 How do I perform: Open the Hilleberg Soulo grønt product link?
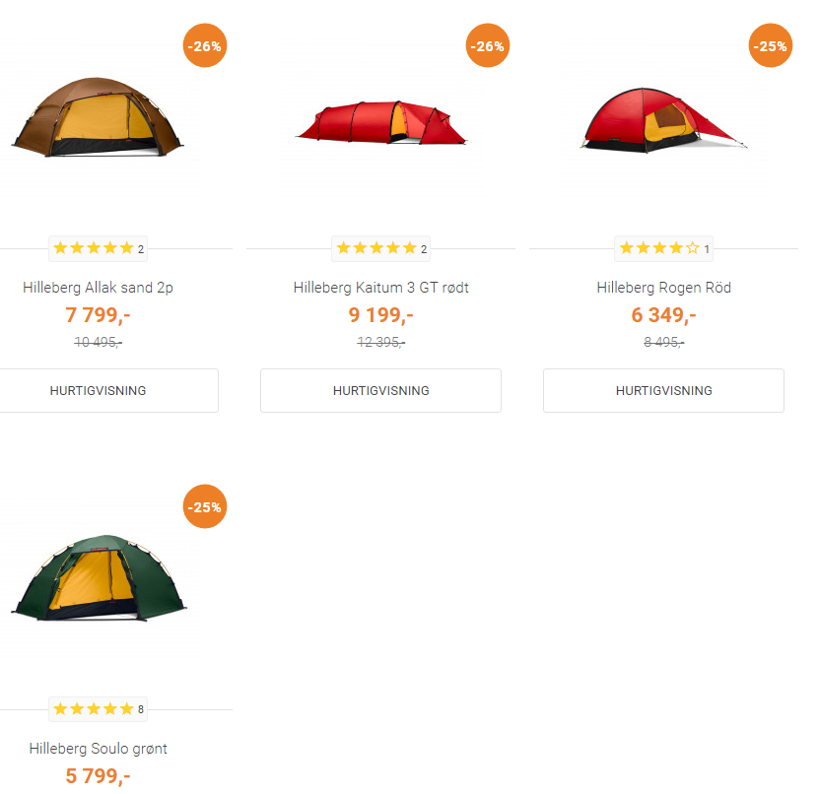click(98, 749)
